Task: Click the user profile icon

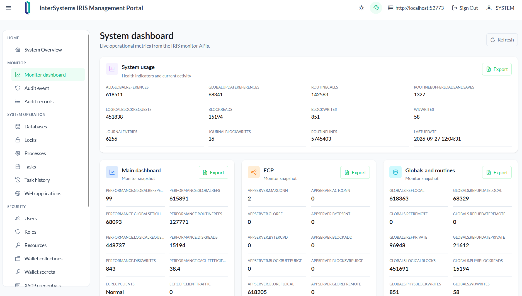Action: click(489, 8)
